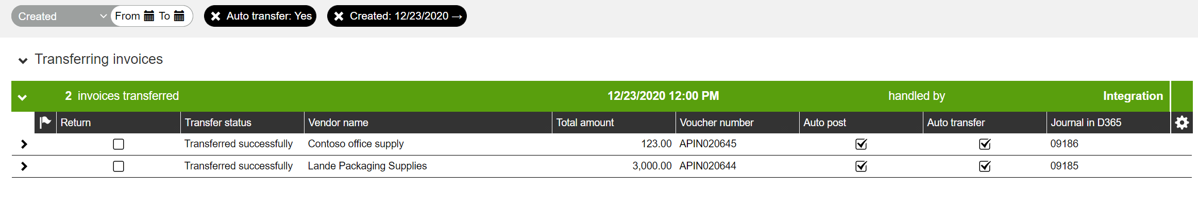Select voucher number APIN020644 cell
This screenshot has height=207, width=1198.
point(707,166)
